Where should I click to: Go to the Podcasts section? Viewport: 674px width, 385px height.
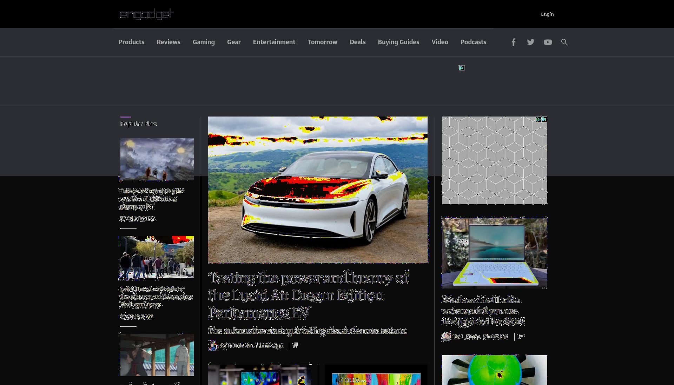tap(473, 42)
